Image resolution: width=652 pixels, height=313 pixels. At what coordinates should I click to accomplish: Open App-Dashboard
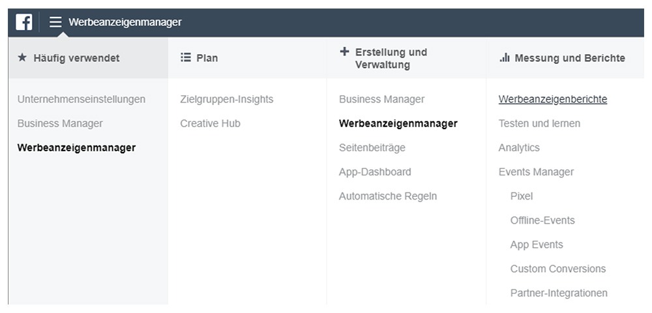click(375, 171)
